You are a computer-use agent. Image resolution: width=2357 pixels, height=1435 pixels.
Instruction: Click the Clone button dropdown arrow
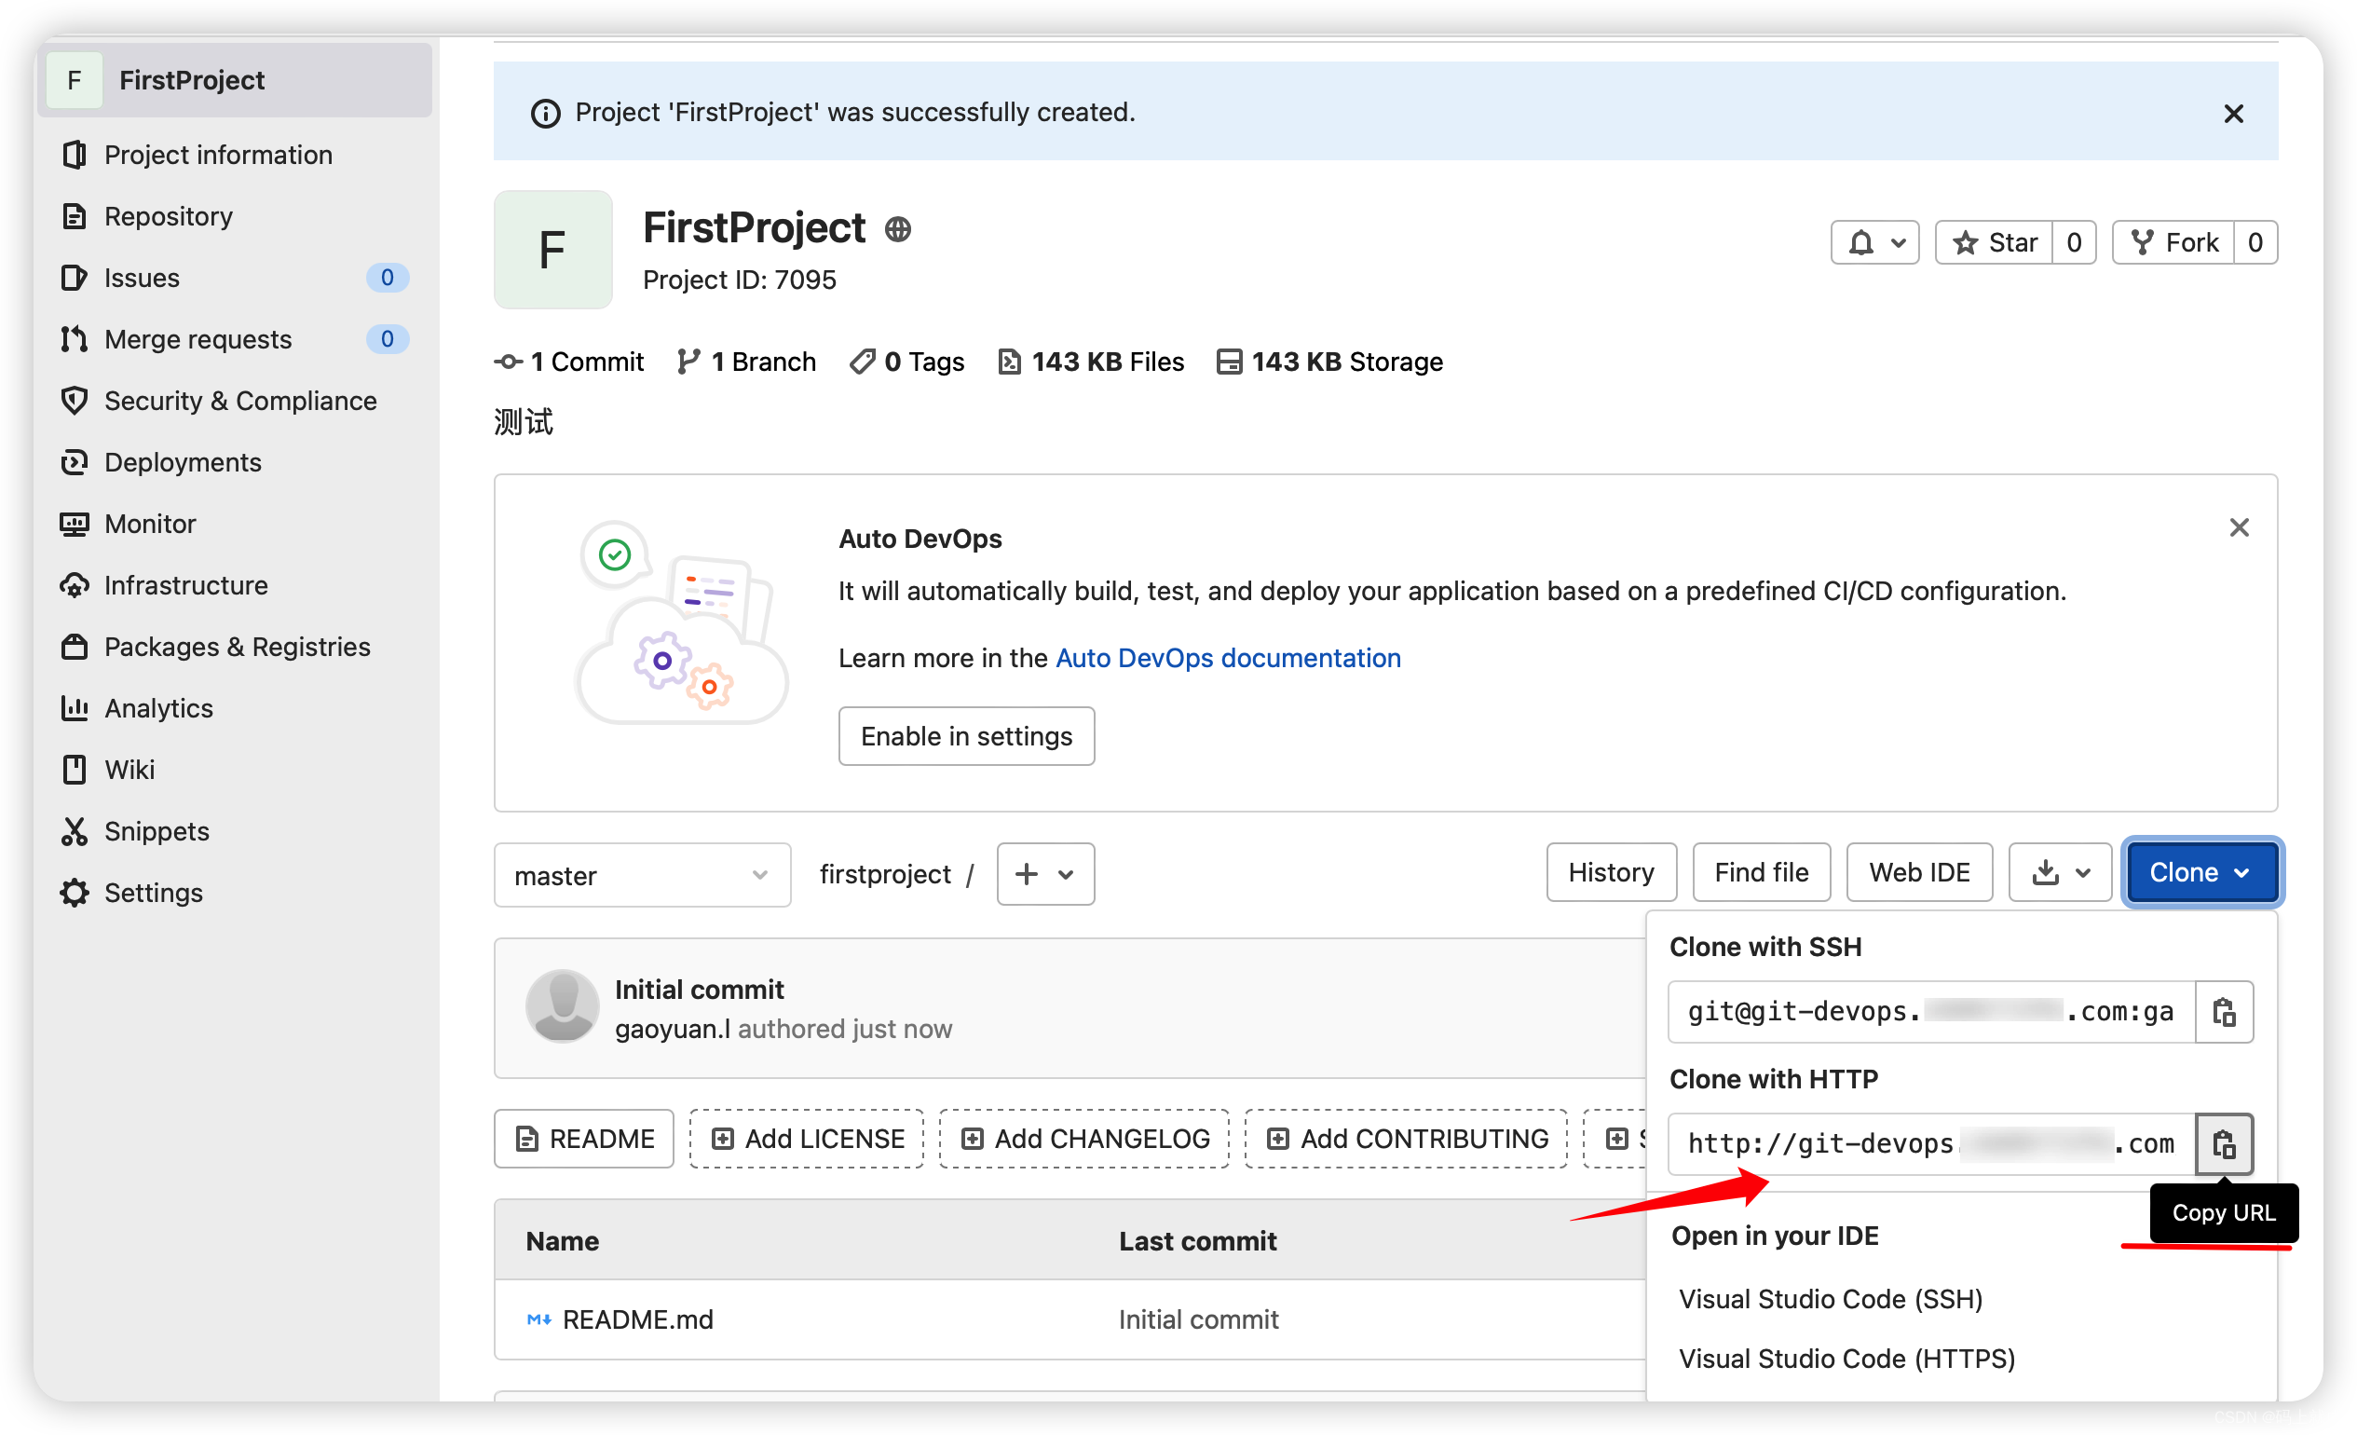pos(2248,872)
